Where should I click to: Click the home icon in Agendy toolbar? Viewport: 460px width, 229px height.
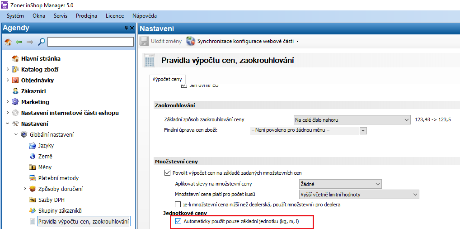coord(8,42)
